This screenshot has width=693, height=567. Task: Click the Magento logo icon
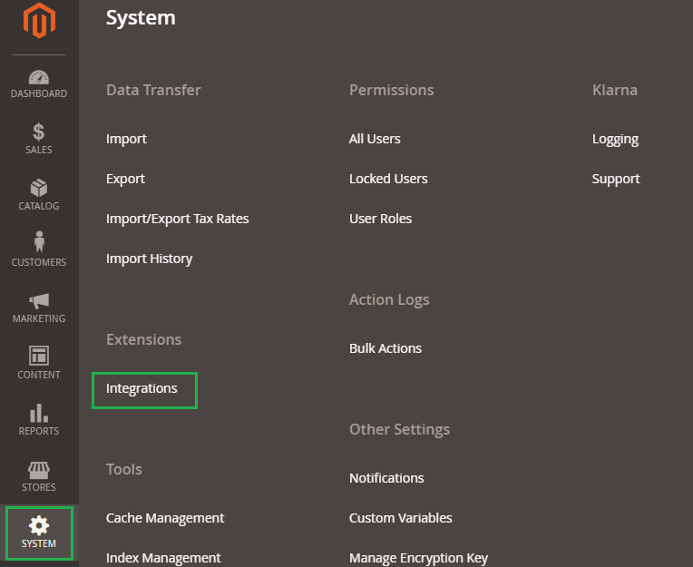pos(39,20)
